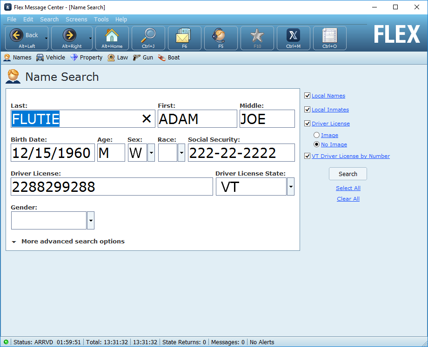
Task: Open the magnifying glass search icon
Action: click(148, 35)
